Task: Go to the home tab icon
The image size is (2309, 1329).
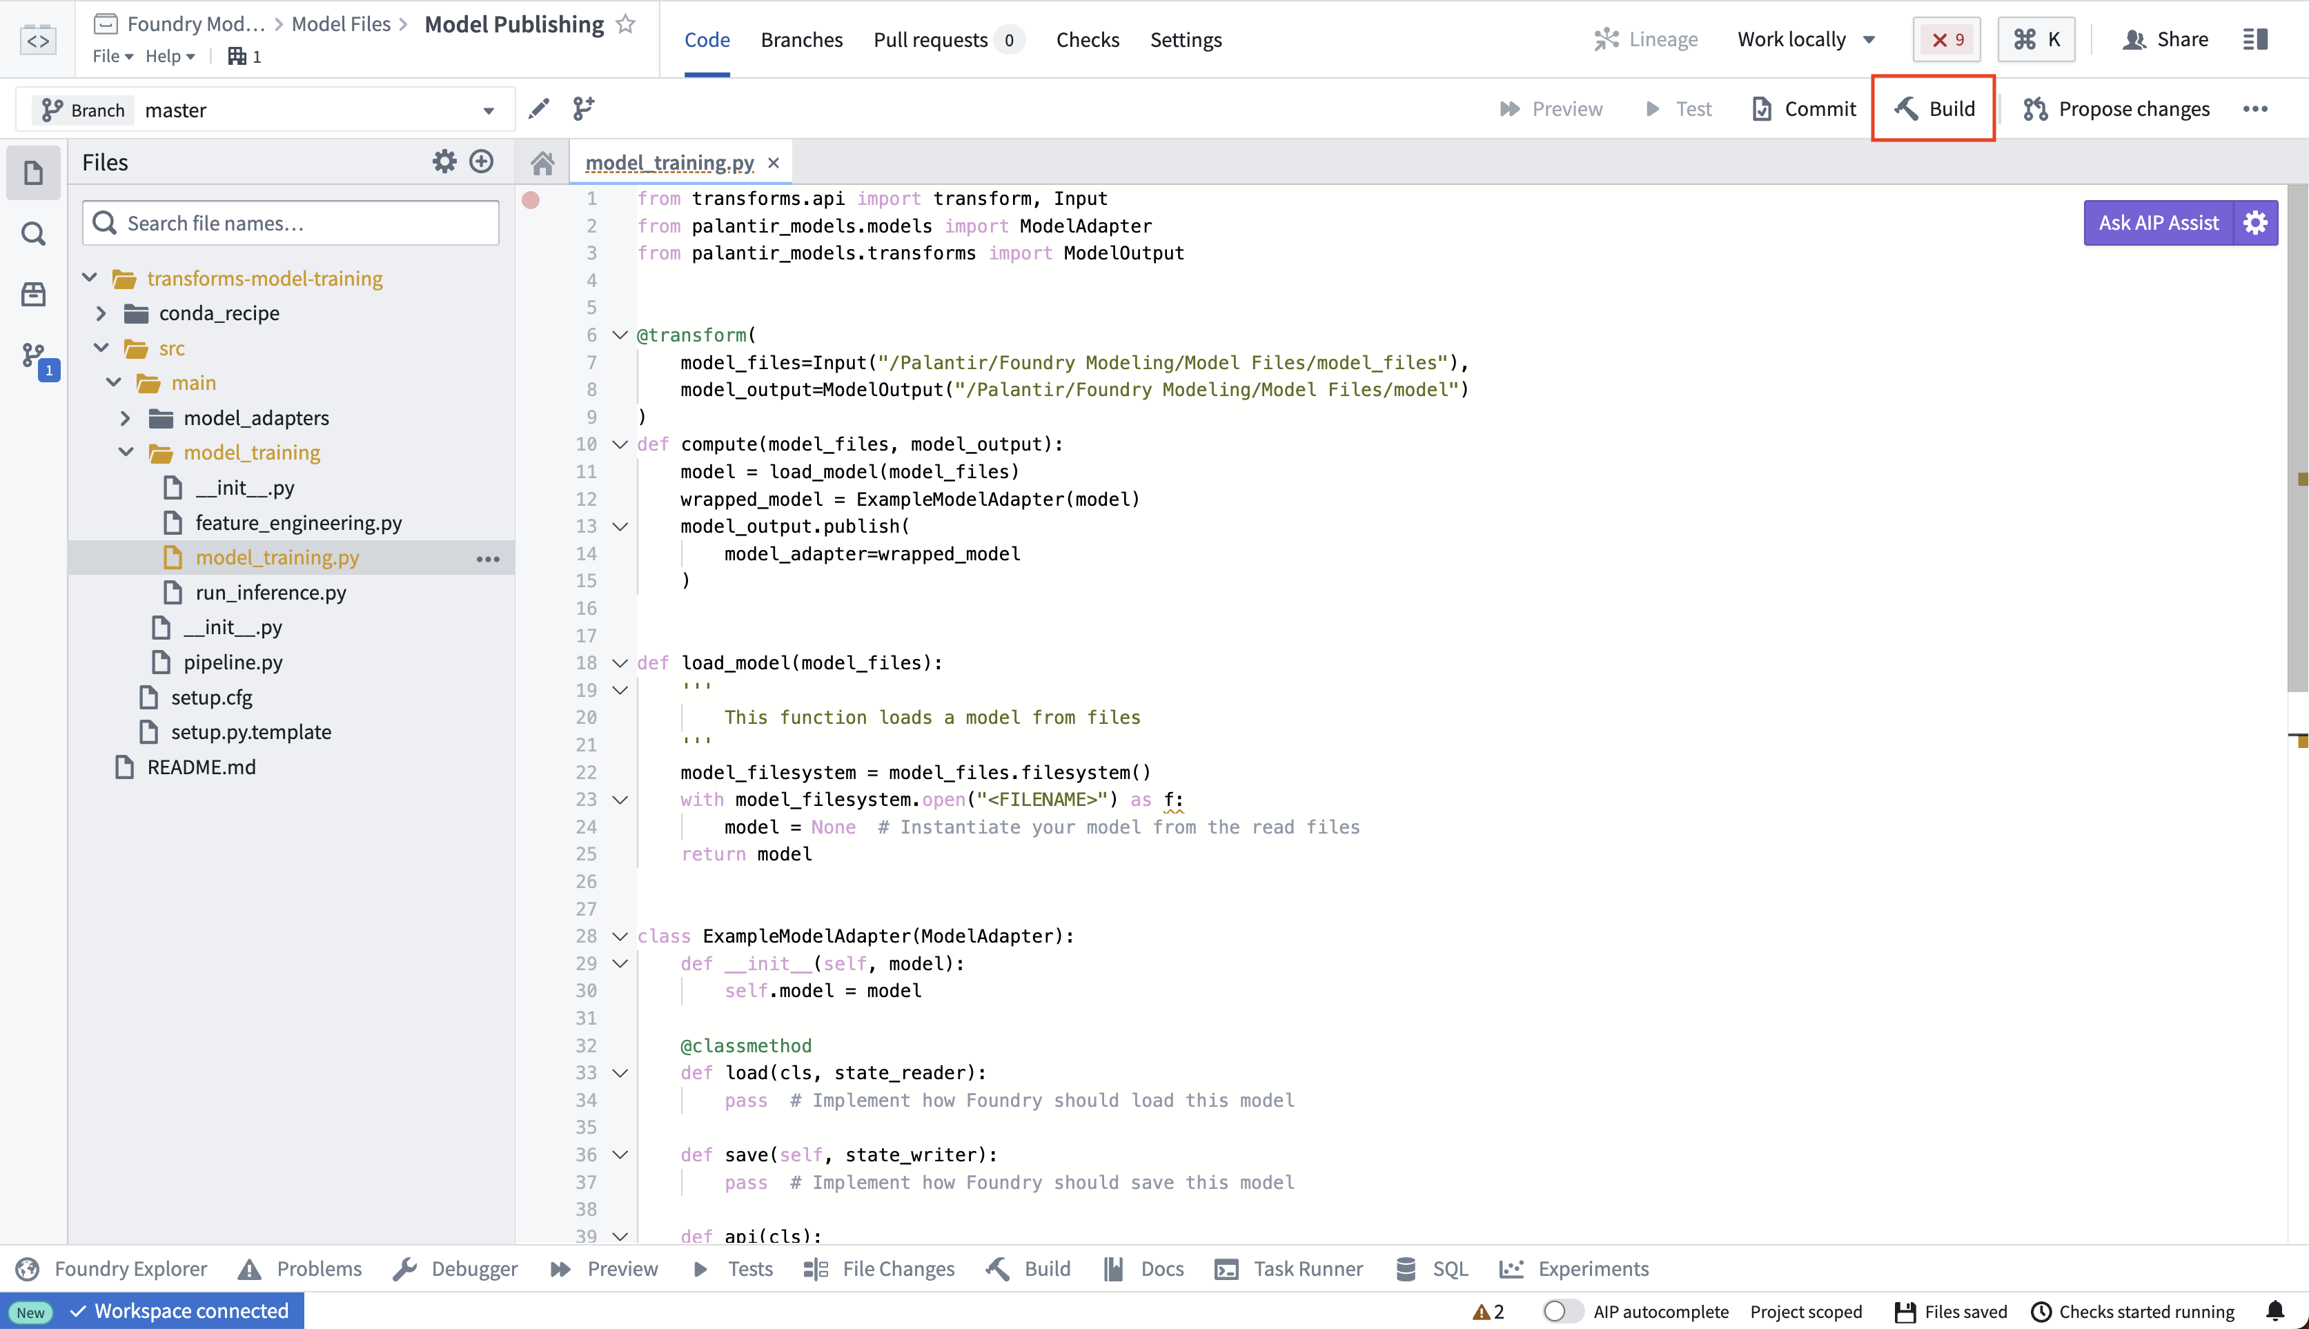Action: pyautogui.click(x=543, y=164)
